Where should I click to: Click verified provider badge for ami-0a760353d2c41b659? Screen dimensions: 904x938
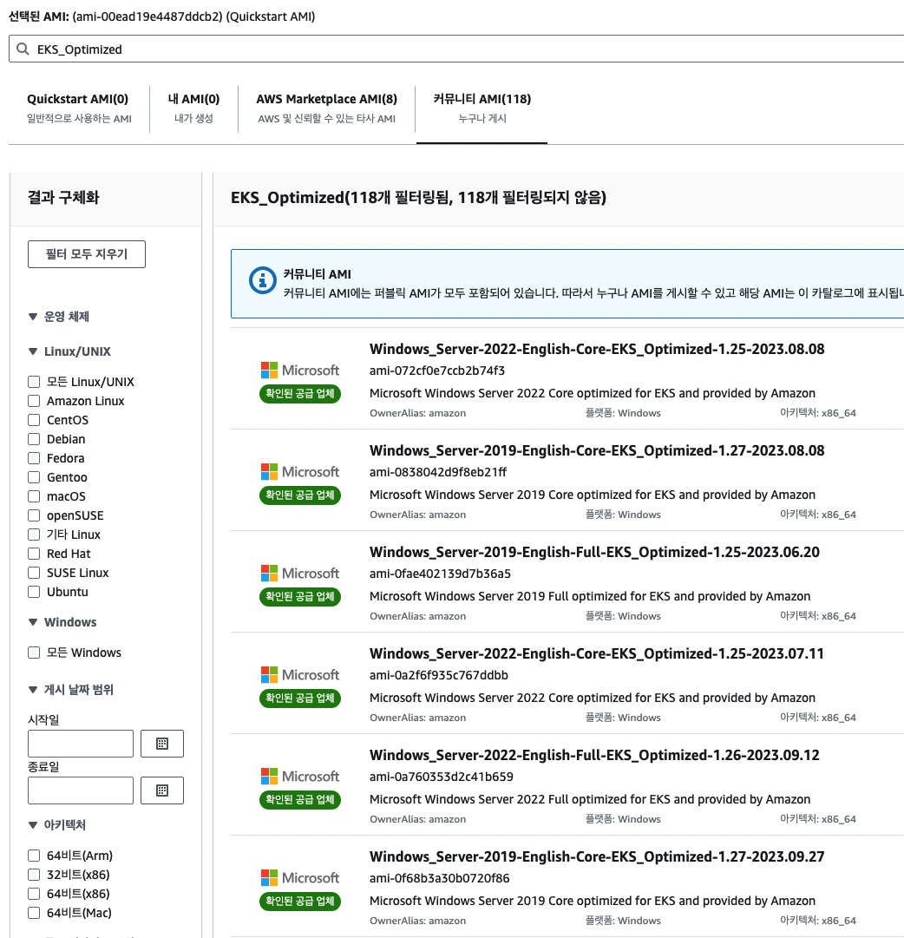tap(299, 800)
